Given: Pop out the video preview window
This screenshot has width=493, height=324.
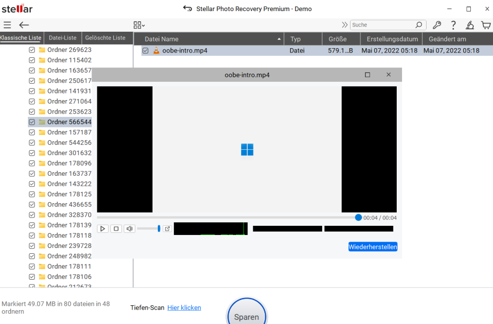Looking at the screenshot, I should coord(167,229).
